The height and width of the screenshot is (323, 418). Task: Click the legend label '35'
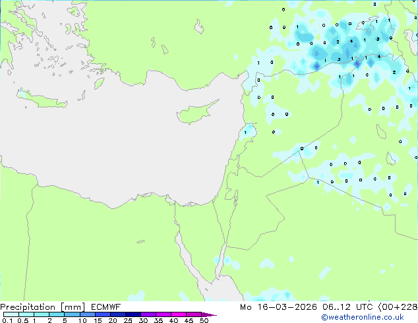pos(158,320)
